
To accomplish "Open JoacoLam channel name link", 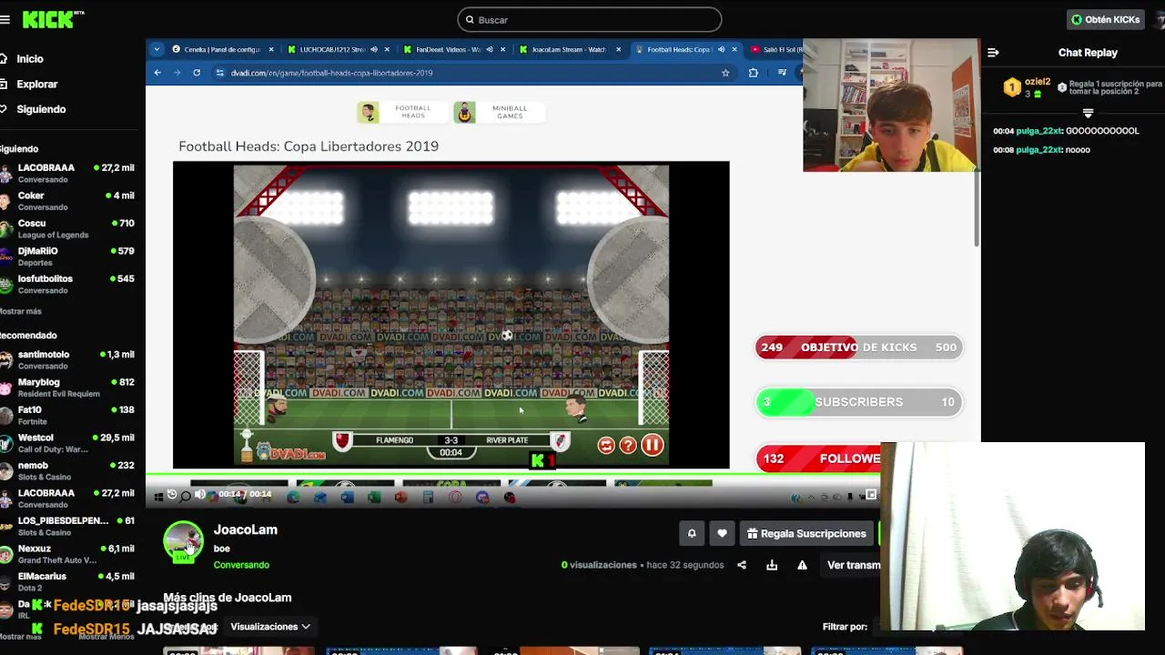I will [x=245, y=529].
